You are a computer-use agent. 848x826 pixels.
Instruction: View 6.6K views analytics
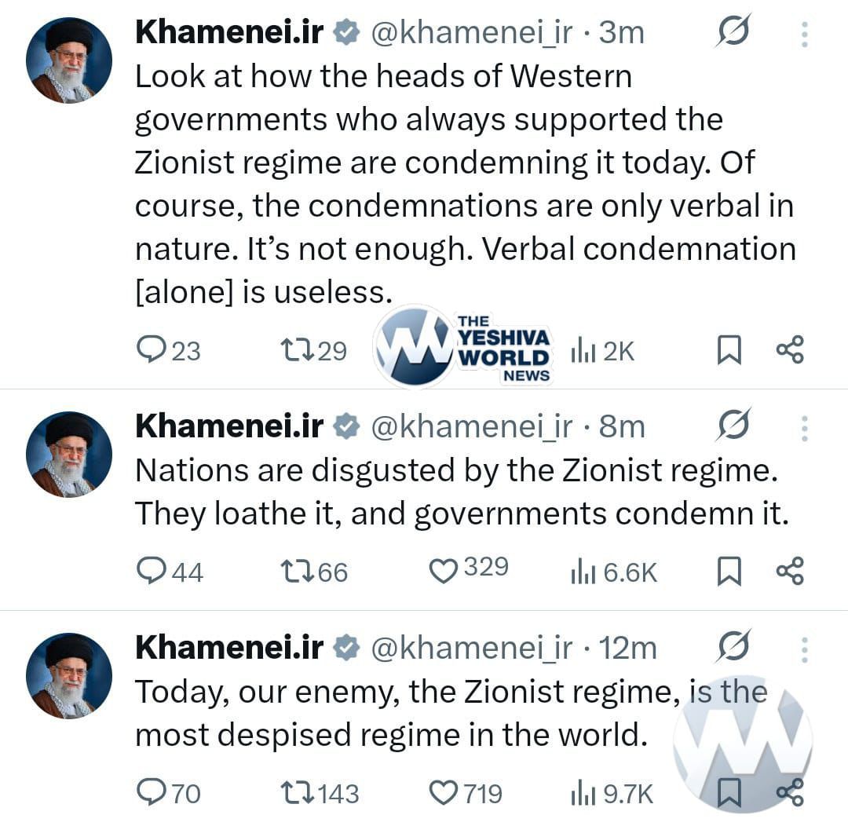pos(614,572)
